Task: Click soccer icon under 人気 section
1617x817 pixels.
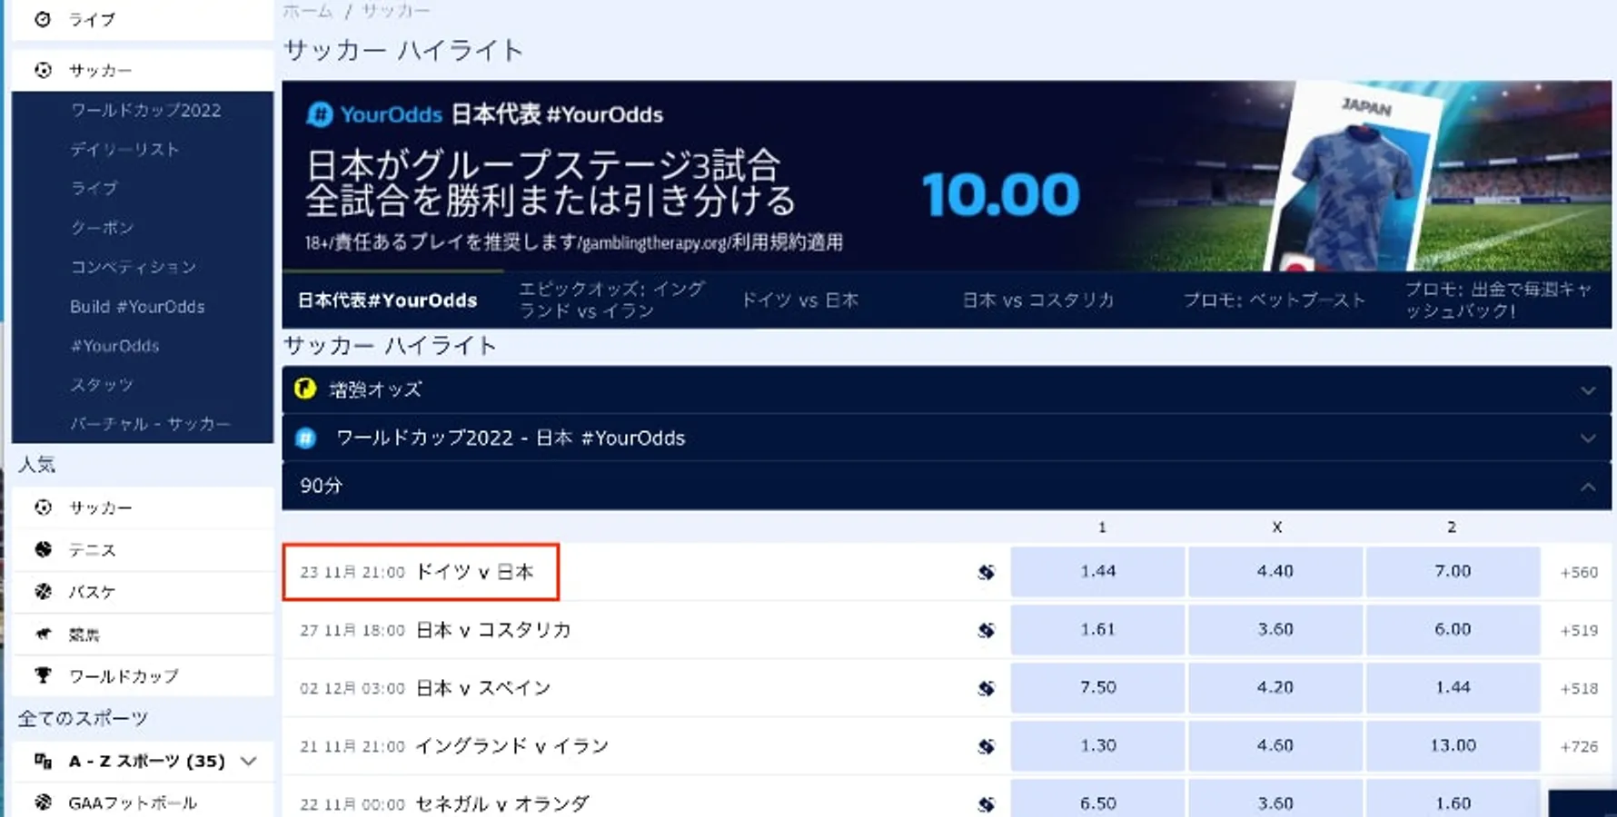Action: click(43, 507)
